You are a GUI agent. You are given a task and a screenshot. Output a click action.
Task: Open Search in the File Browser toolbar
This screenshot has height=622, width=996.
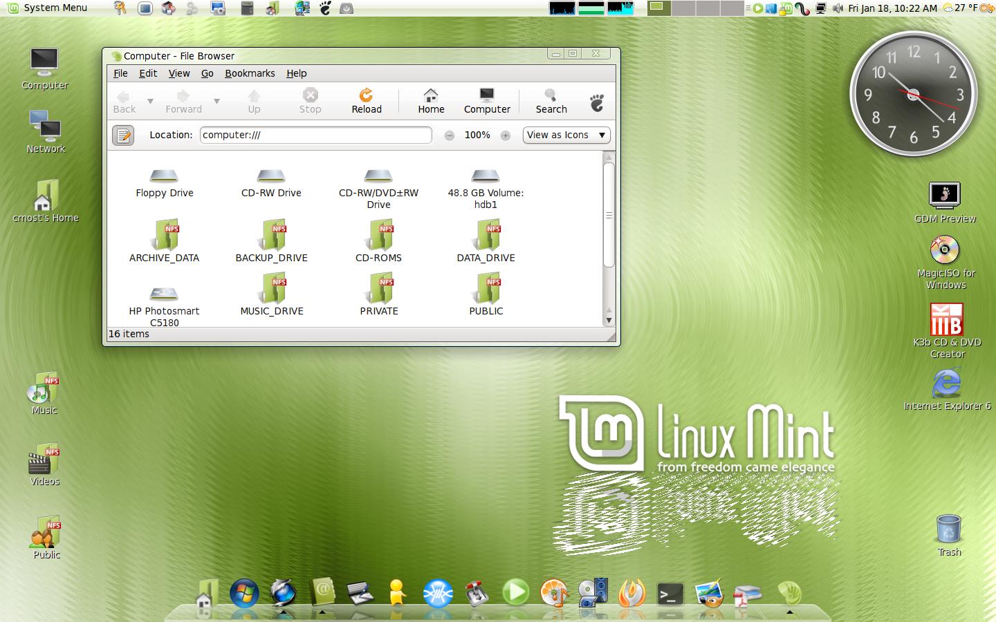click(551, 101)
